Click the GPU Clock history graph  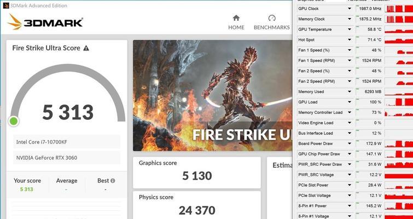click(x=399, y=9)
